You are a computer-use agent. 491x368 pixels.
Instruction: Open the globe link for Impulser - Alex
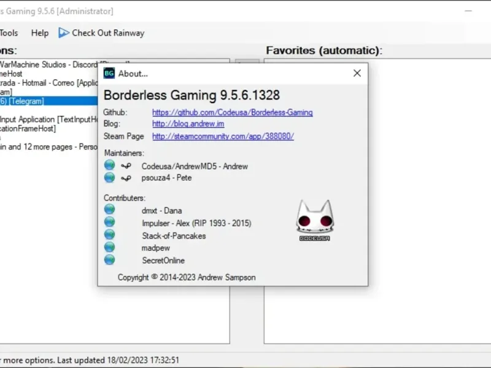pyautogui.click(x=109, y=222)
